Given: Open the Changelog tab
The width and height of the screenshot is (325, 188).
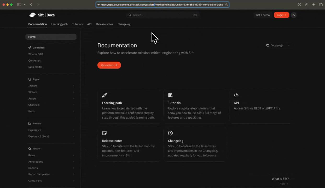Looking at the screenshot, I should coord(124,24).
